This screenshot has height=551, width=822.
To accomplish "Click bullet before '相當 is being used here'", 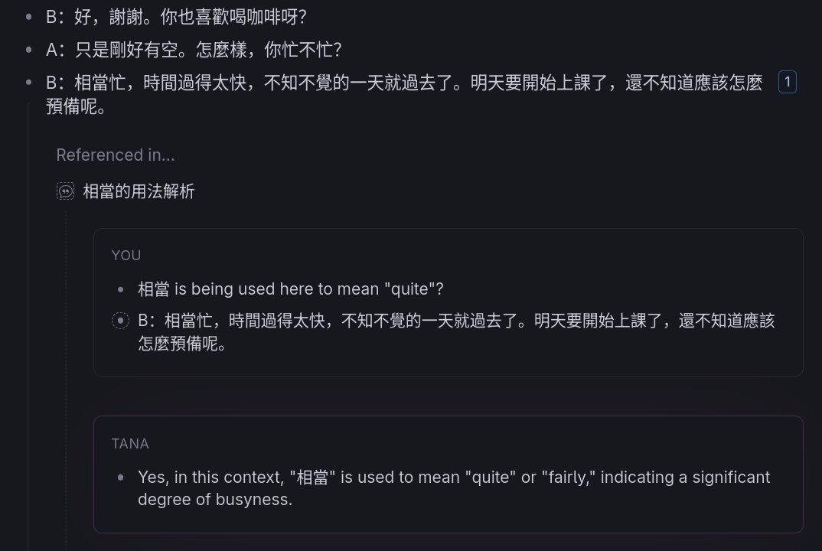I will pos(121,289).
